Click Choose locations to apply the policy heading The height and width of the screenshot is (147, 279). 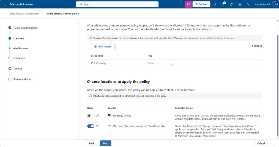tap(118, 82)
